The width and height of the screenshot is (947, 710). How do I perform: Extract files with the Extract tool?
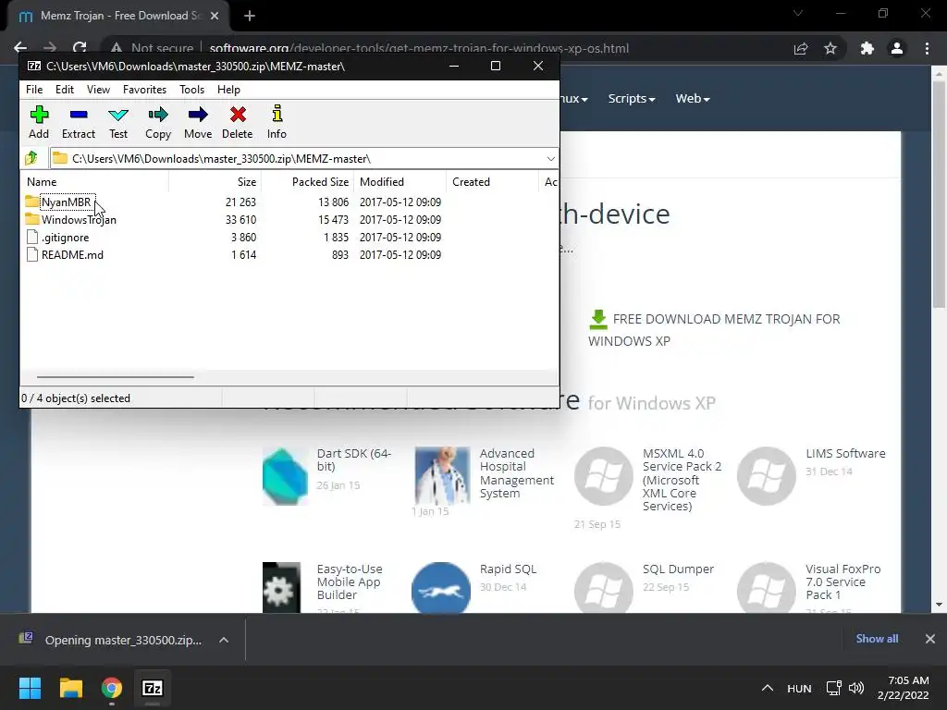[x=79, y=122]
